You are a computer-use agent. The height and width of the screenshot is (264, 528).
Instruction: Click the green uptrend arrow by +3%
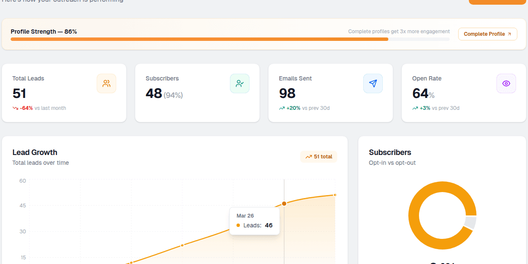pyautogui.click(x=415, y=108)
